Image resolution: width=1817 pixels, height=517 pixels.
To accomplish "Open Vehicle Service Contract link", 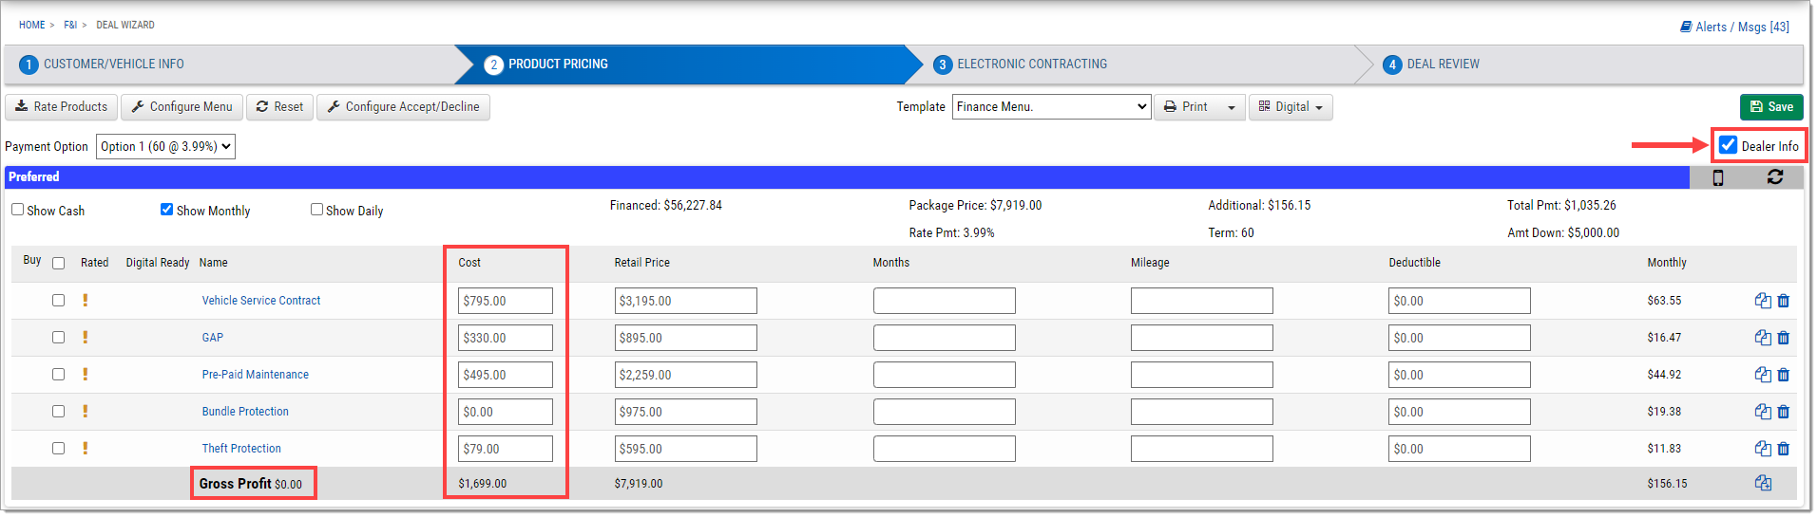I will pos(261,301).
